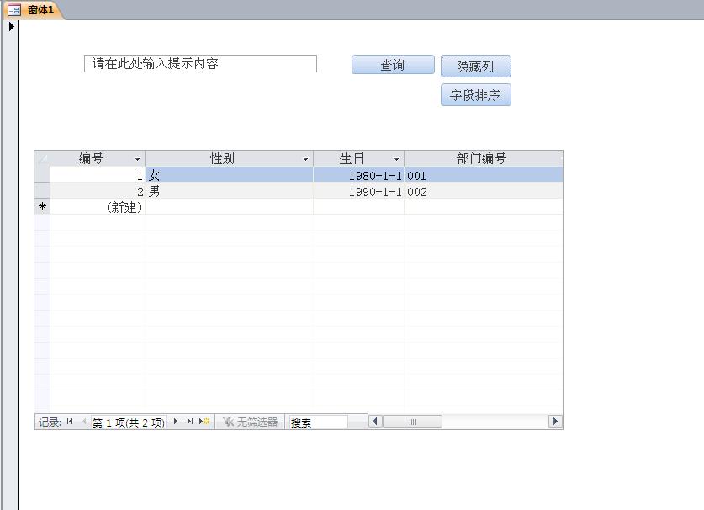This screenshot has height=510, width=704.
Task: Create new blank record icon
Action: coord(204,422)
